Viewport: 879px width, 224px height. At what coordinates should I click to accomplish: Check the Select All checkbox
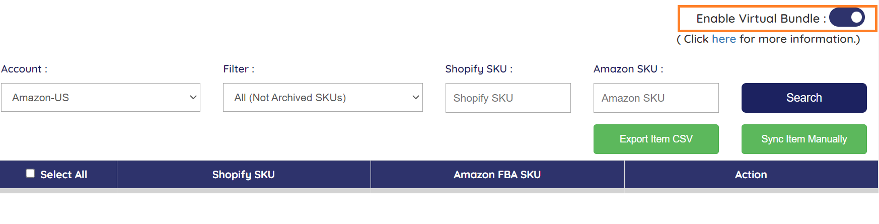pyautogui.click(x=30, y=174)
